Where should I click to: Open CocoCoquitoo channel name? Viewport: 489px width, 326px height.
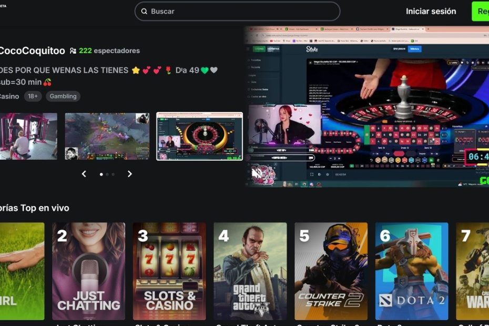pos(32,50)
